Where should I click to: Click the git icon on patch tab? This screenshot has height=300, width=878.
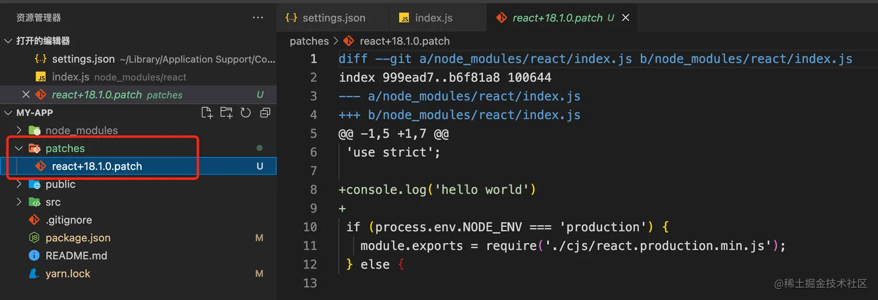tap(501, 18)
